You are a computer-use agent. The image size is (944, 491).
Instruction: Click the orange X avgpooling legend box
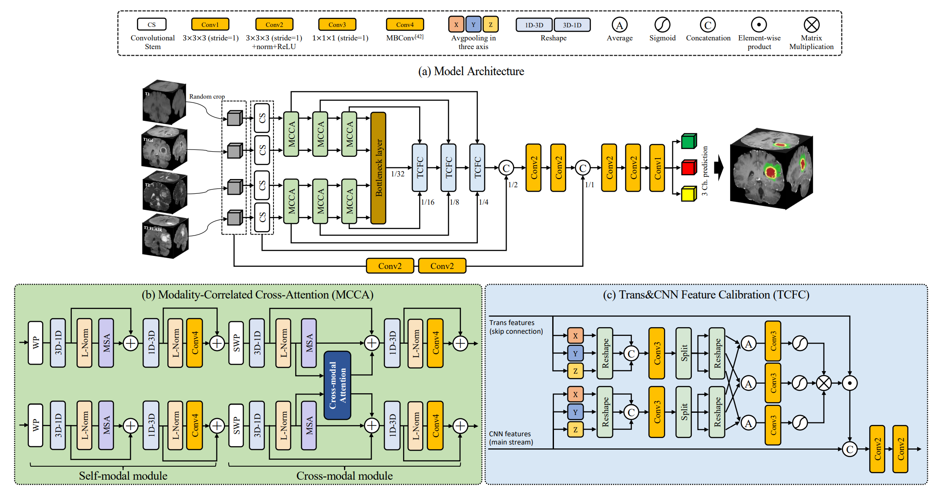tap(456, 25)
